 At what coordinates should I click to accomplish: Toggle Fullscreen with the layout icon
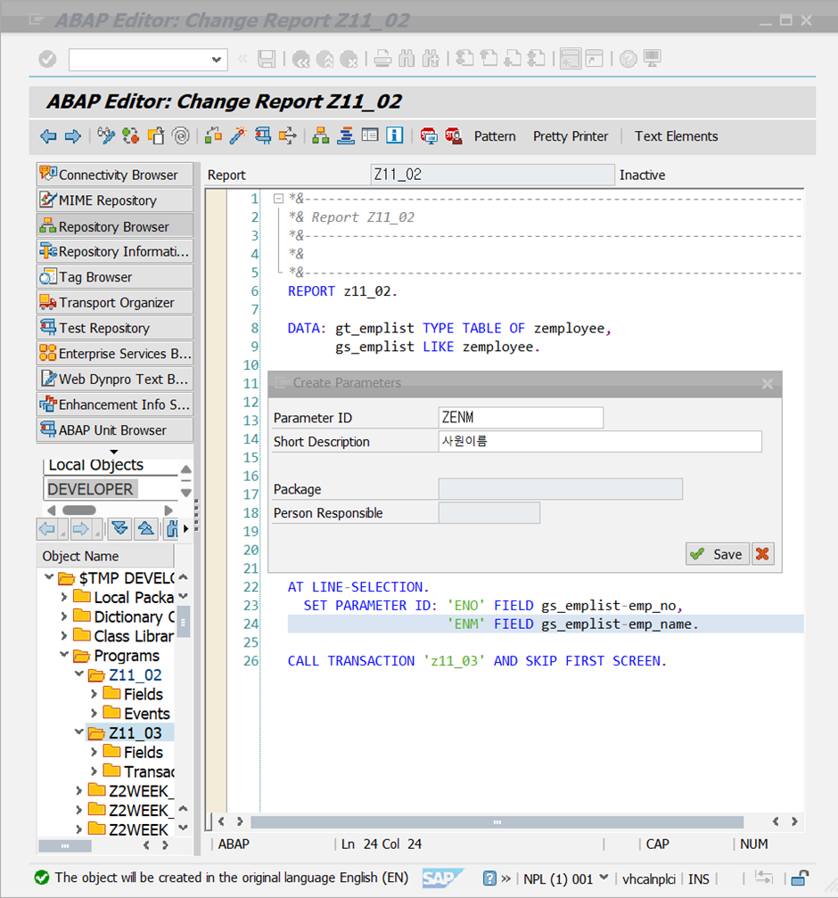pos(370,135)
